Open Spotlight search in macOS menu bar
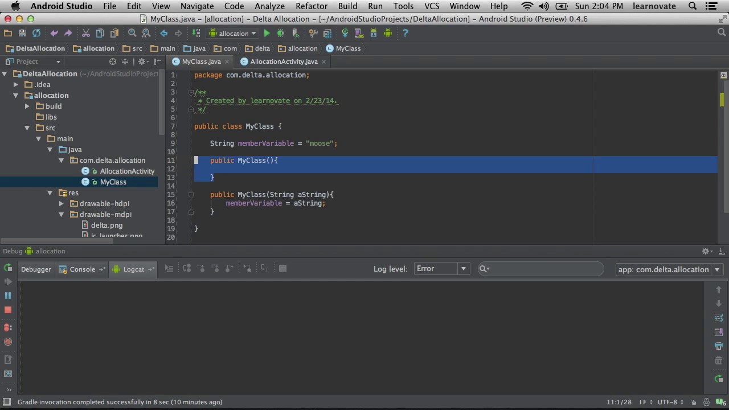 pyautogui.click(x=693, y=6)
